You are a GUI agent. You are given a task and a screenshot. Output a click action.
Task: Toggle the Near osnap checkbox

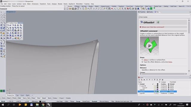[6, 98]
